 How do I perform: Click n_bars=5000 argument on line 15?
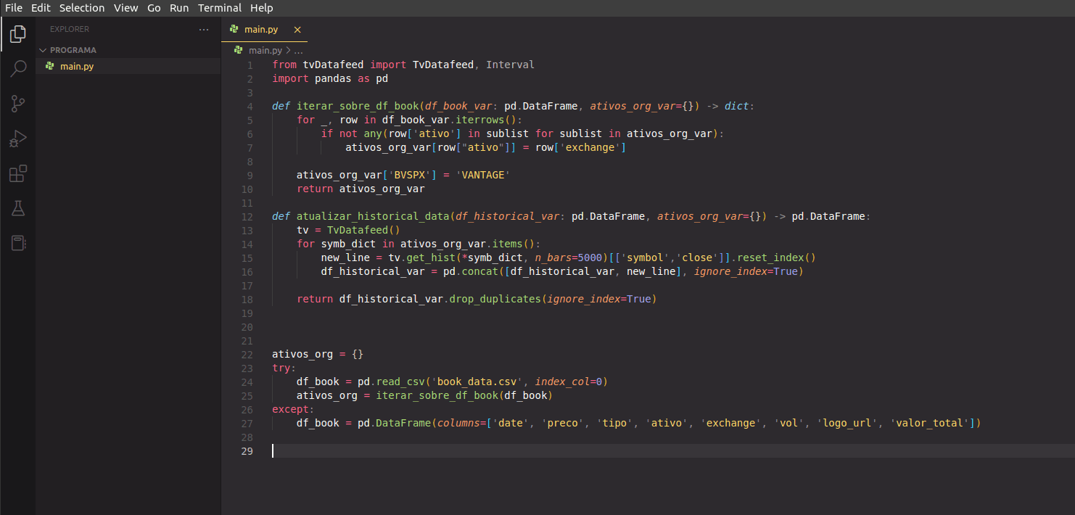pyautogui.click(x=568, y=257)
